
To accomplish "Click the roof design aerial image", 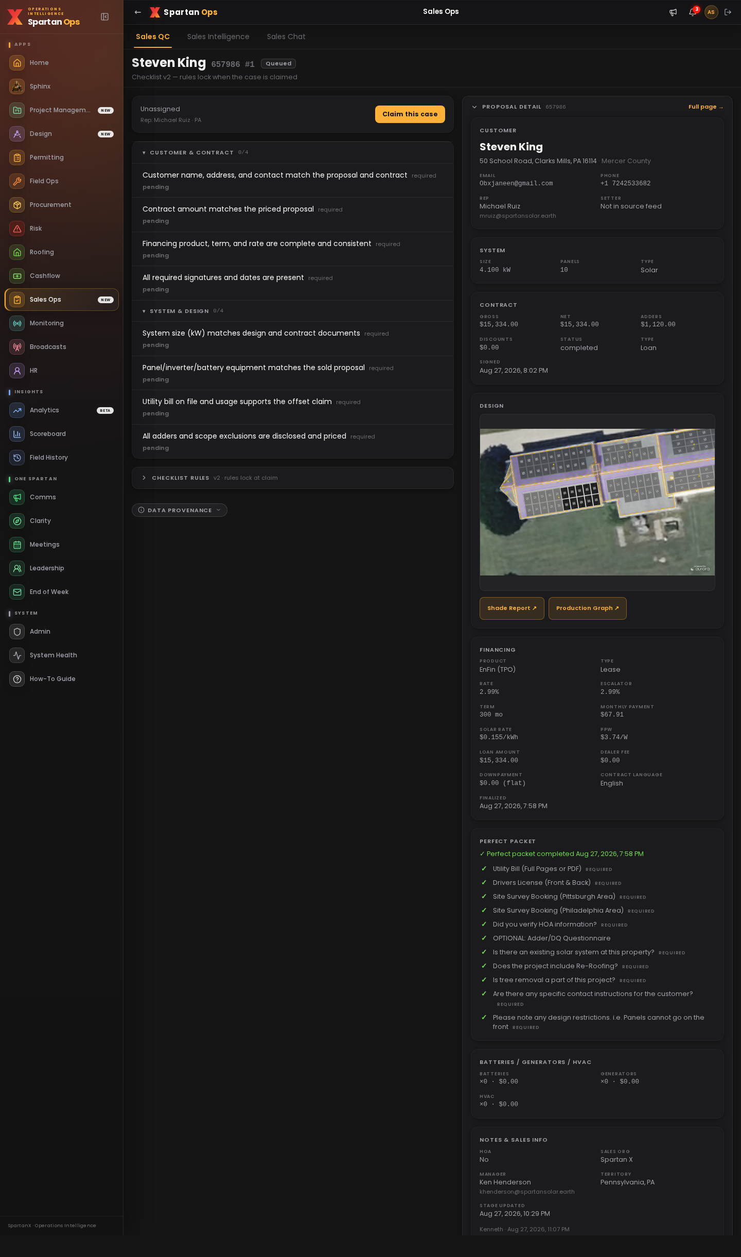I will tap(597, 502).
